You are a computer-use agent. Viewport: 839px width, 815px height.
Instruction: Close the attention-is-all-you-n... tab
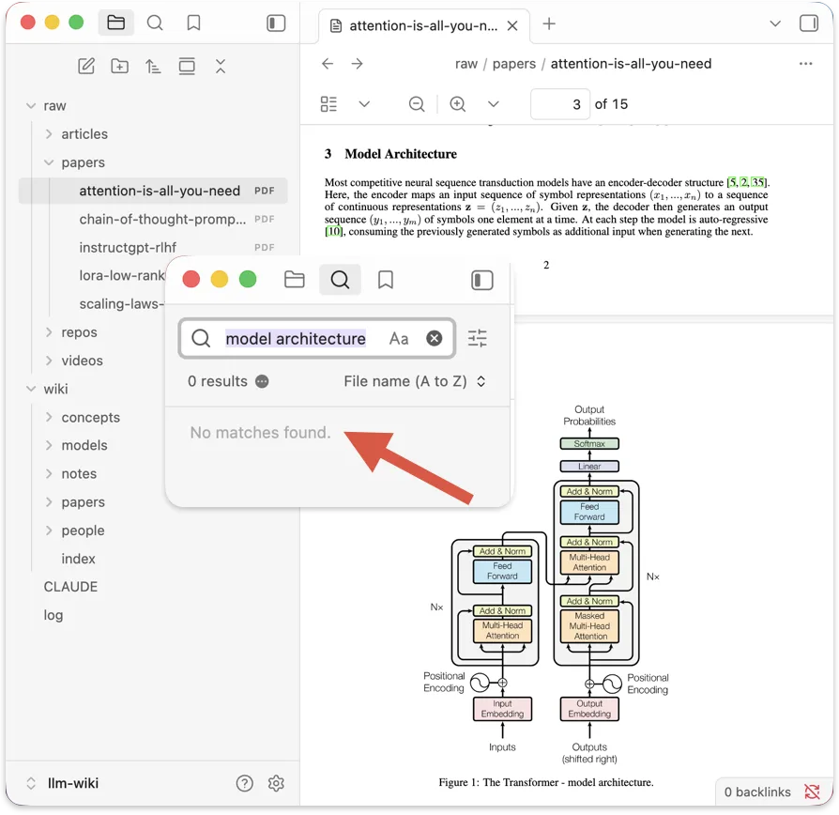pos(512,25)
